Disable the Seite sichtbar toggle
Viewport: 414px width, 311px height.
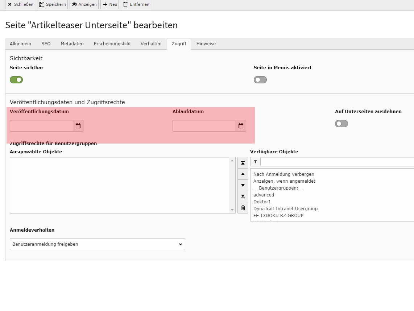tap(16, 80)
